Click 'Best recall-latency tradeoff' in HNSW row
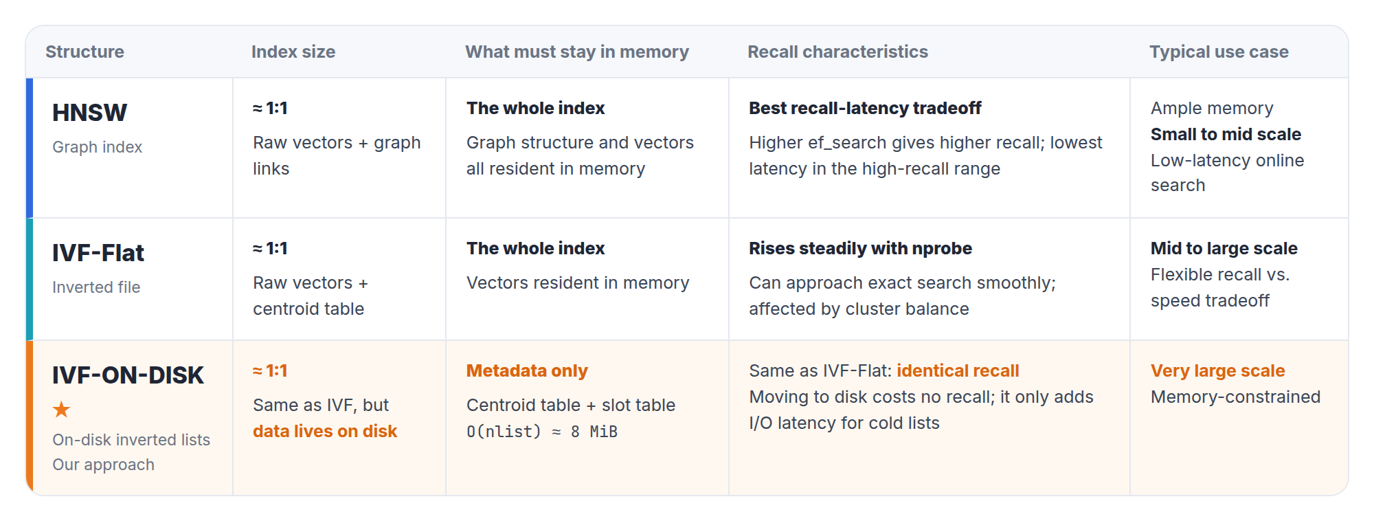 (865, 108)
